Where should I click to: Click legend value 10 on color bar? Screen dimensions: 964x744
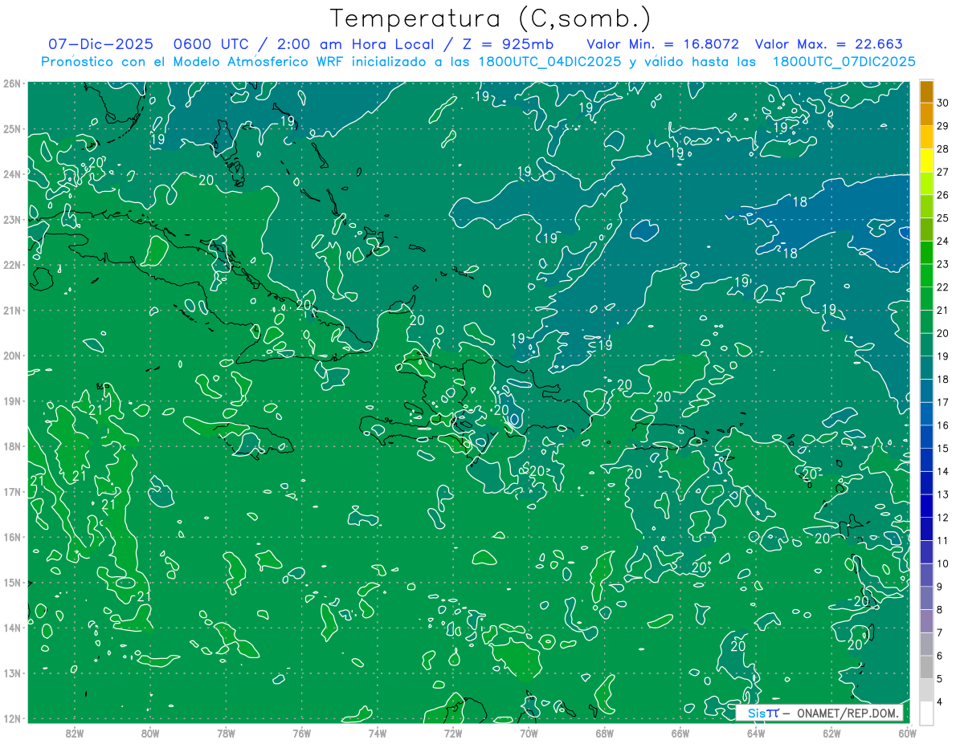[942, 563]
